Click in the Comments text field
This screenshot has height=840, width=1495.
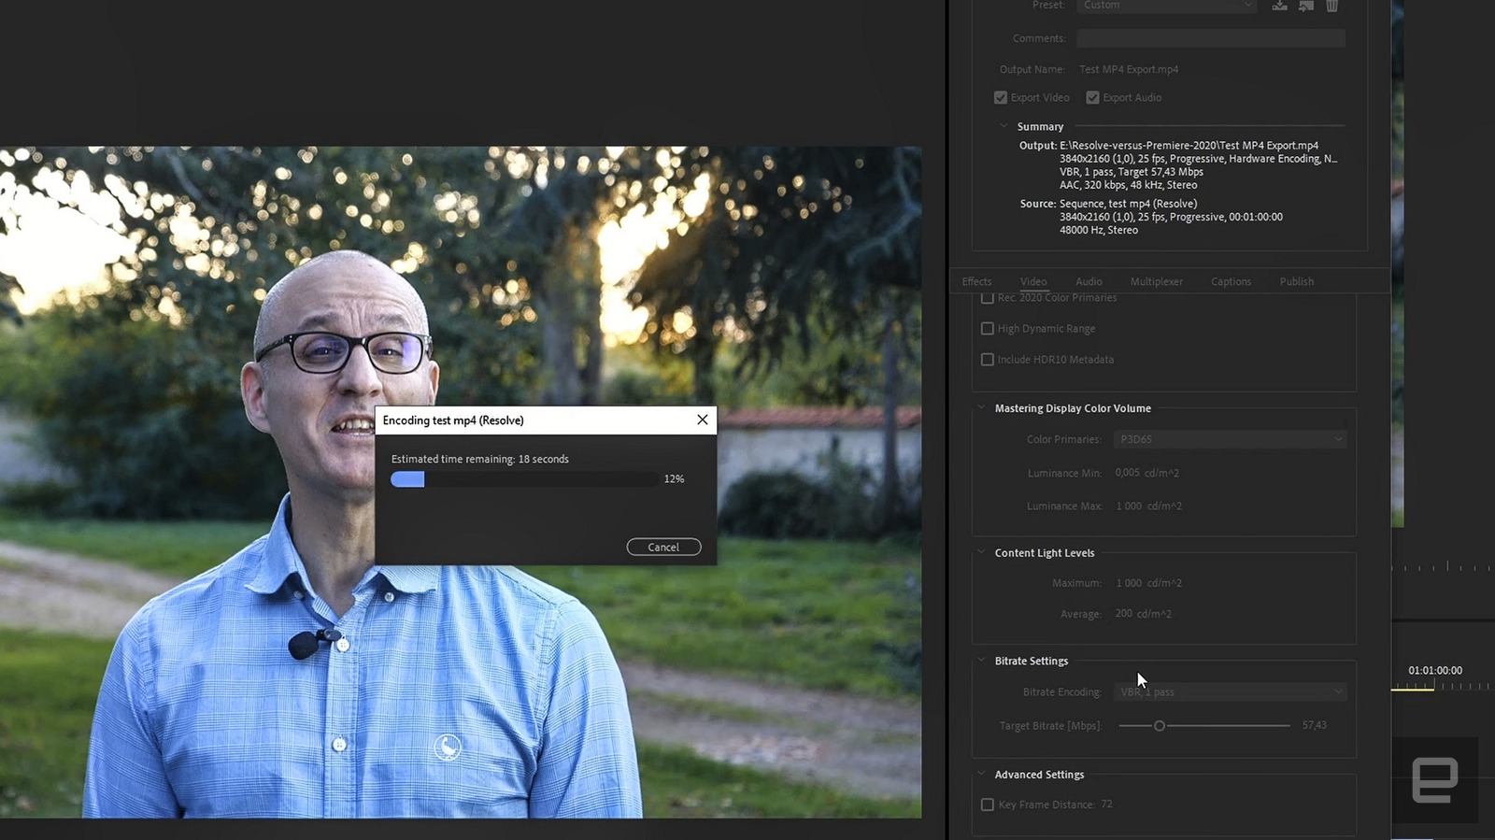pos(1210,38)
